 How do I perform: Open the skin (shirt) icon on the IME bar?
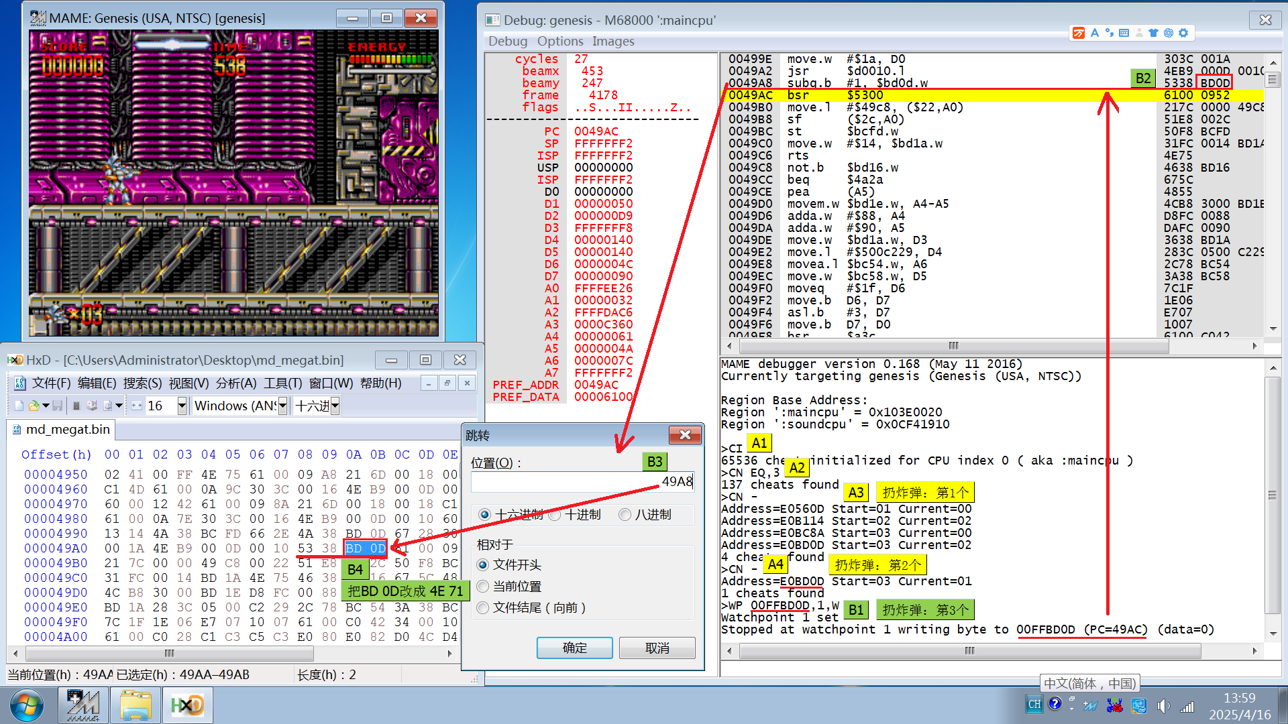pyautogui.click(x=1154, y=33)
